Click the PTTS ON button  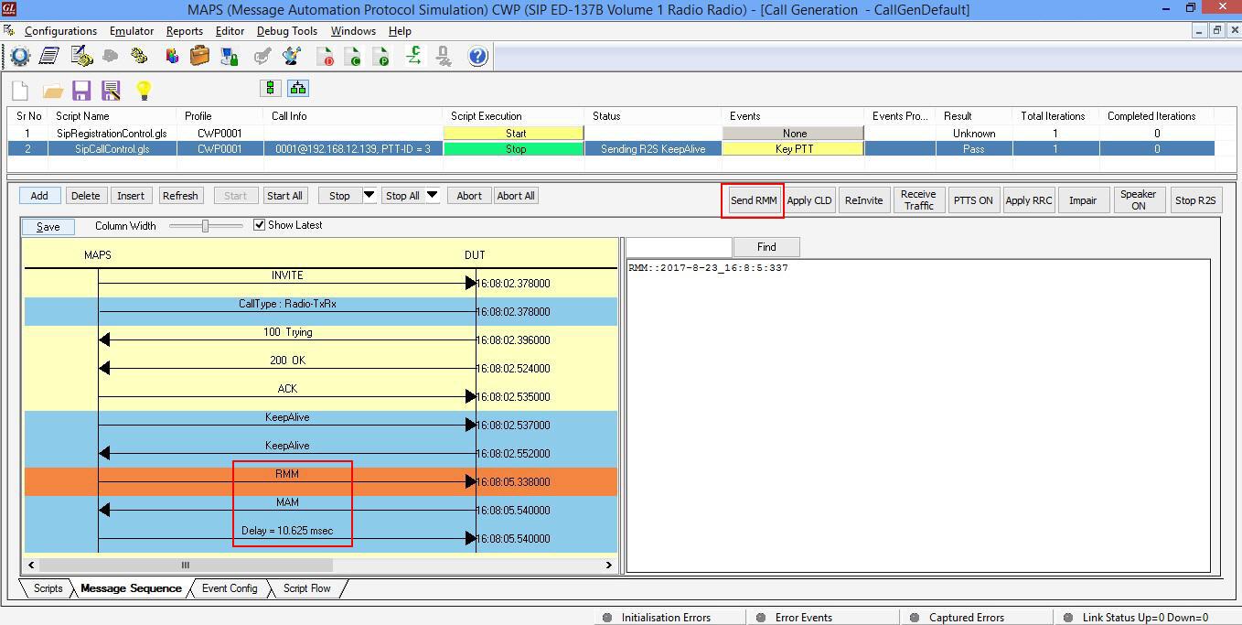tap(973, 200)
